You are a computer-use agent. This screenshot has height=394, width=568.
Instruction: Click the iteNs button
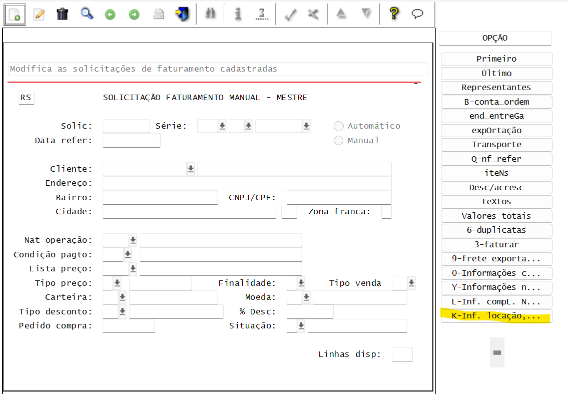pyautogui.click(x=496, y=173)
